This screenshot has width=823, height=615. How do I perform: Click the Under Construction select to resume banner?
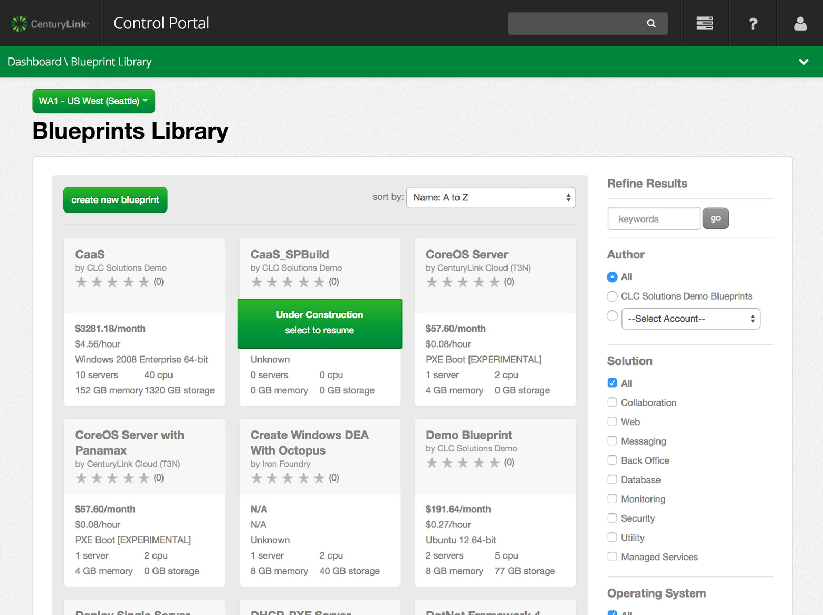(320, 323)
